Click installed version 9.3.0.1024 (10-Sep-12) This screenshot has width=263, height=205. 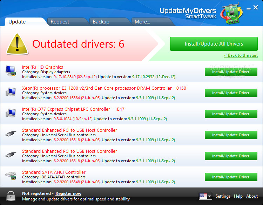(73, 119)
